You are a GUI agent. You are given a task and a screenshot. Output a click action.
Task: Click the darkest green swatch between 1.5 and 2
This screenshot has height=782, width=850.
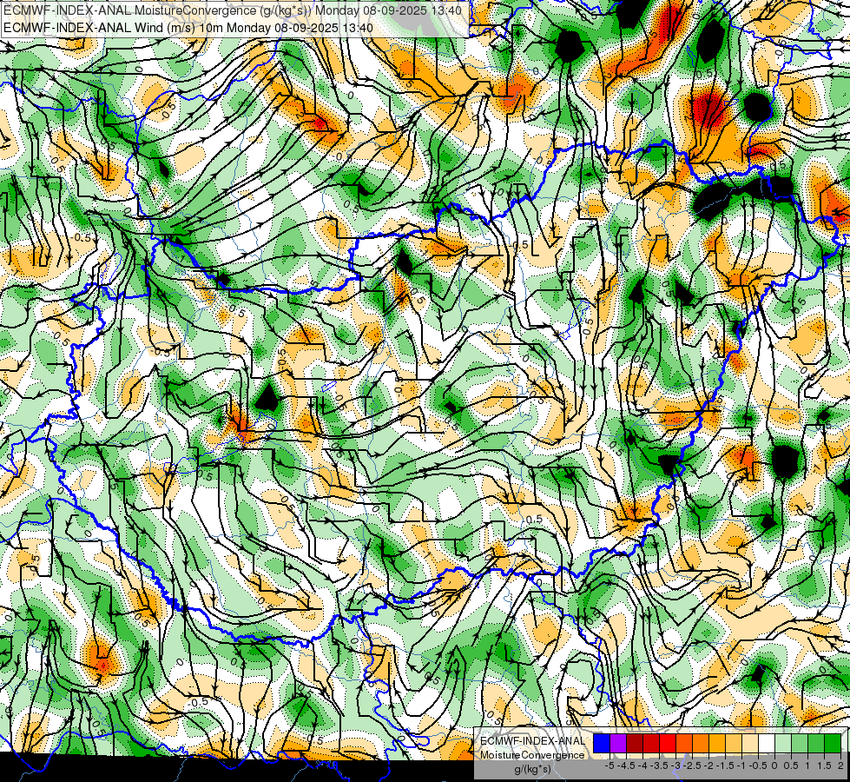[833, 744]
